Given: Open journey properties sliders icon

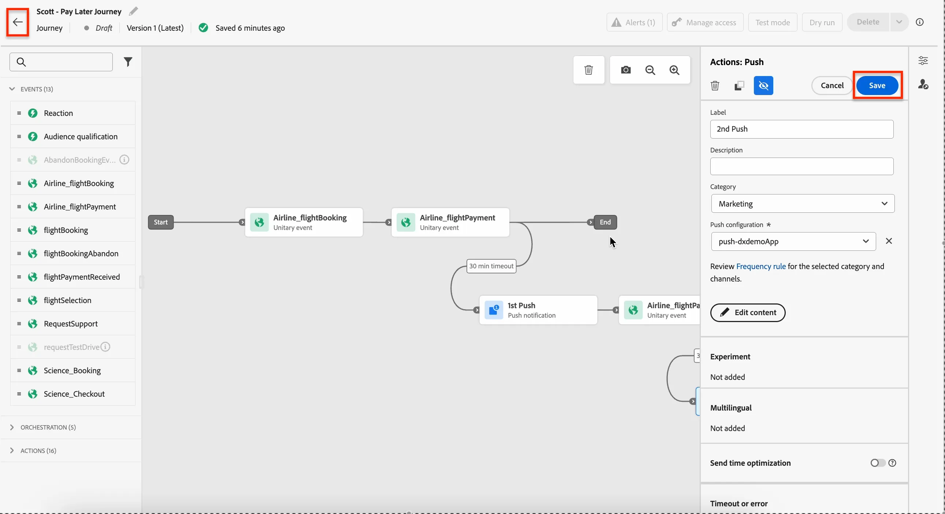Looking at the screenshot, I should tap(923, 60).
